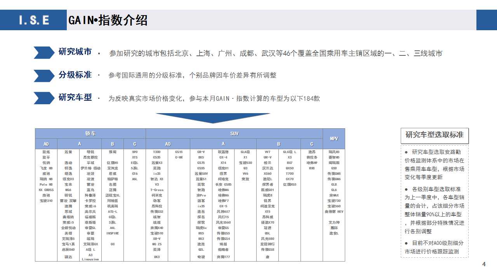Select the INSPIRE cell
The image size is (497, 279).
(113, 234)
